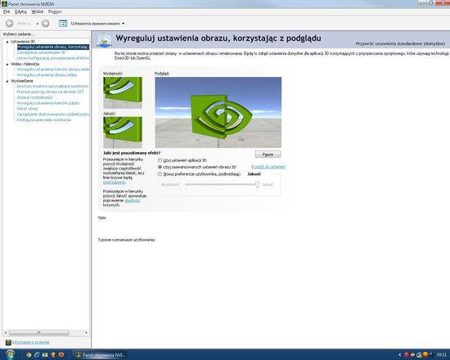Screen dimensions: 450x360
Task: Click the Wydajność–Jakość slider handle
Action: click(257, 184)
